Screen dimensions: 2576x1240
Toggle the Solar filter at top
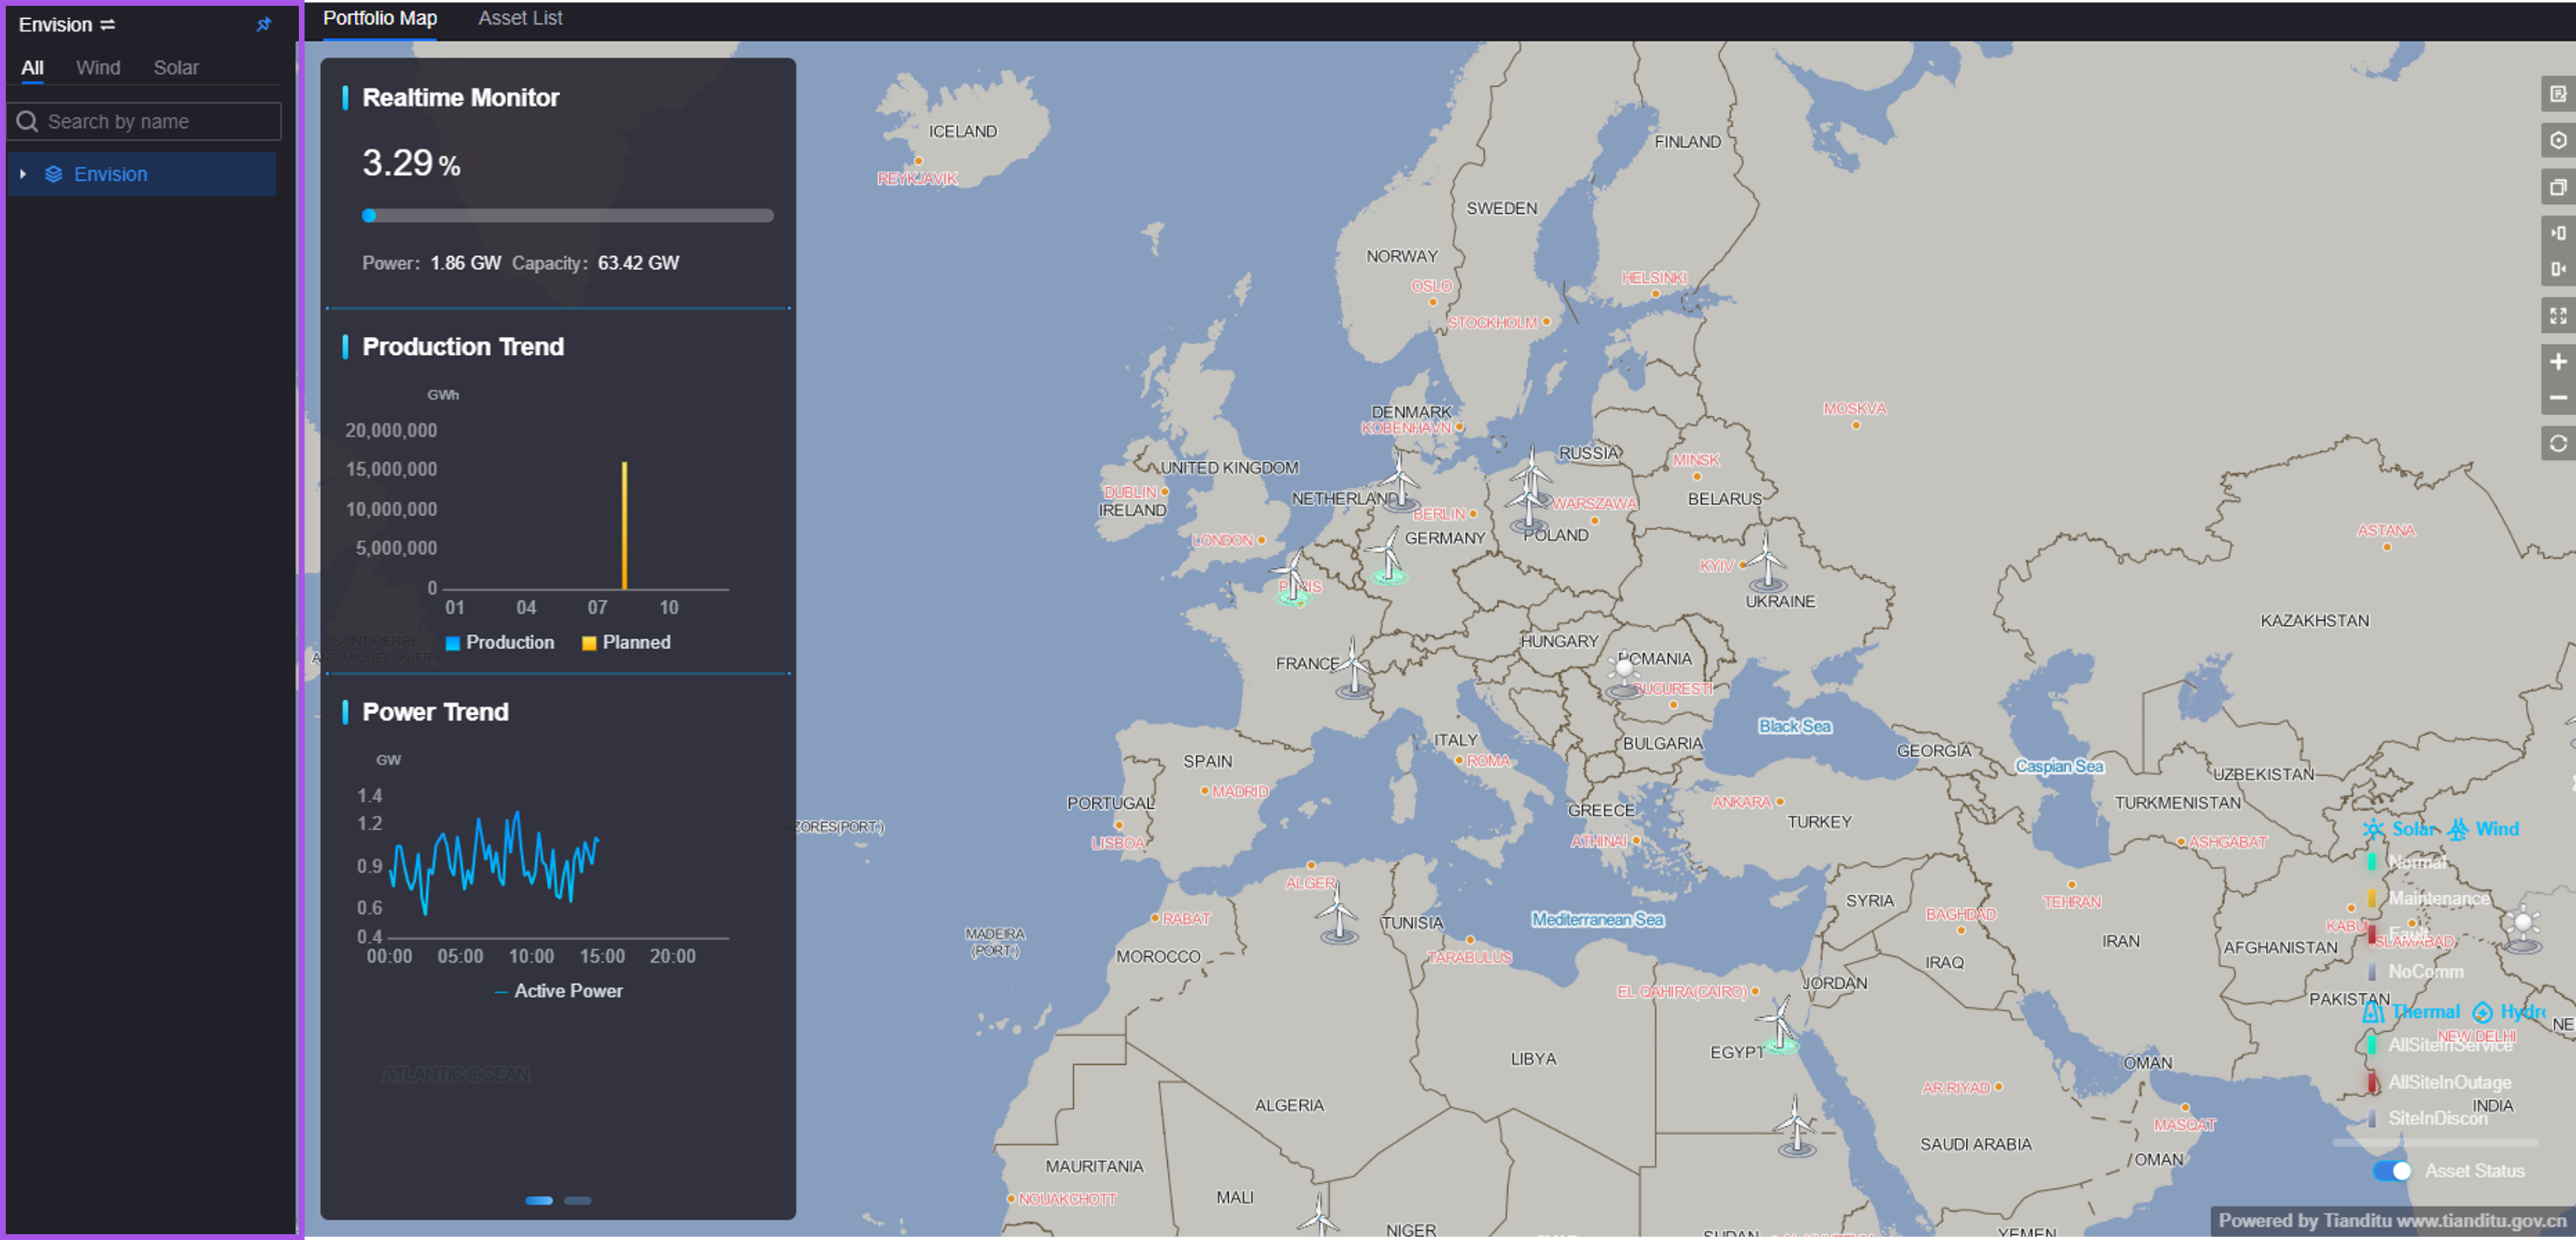[x=174, y=68]
